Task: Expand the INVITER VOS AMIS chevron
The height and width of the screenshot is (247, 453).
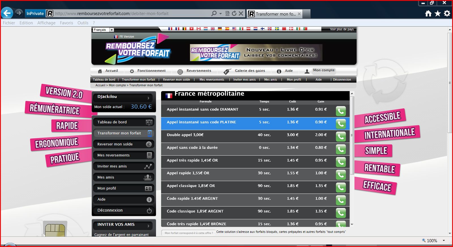Action: (x=148, y=226)
